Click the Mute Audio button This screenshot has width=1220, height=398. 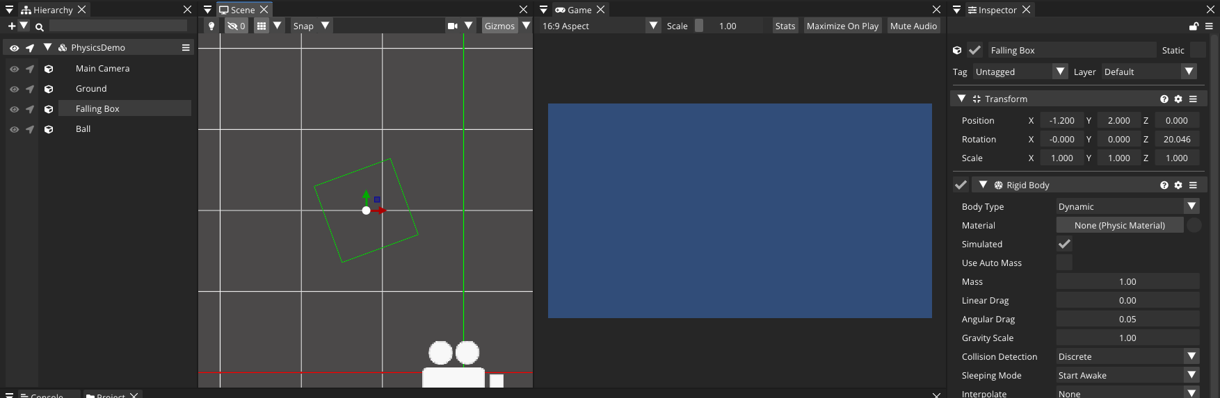(913, 26)
